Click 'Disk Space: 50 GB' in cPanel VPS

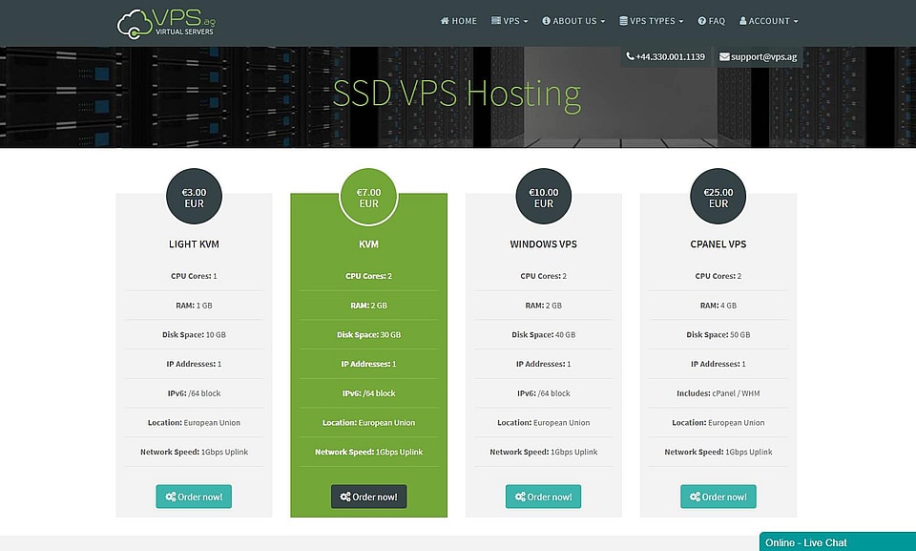[718, 334]
